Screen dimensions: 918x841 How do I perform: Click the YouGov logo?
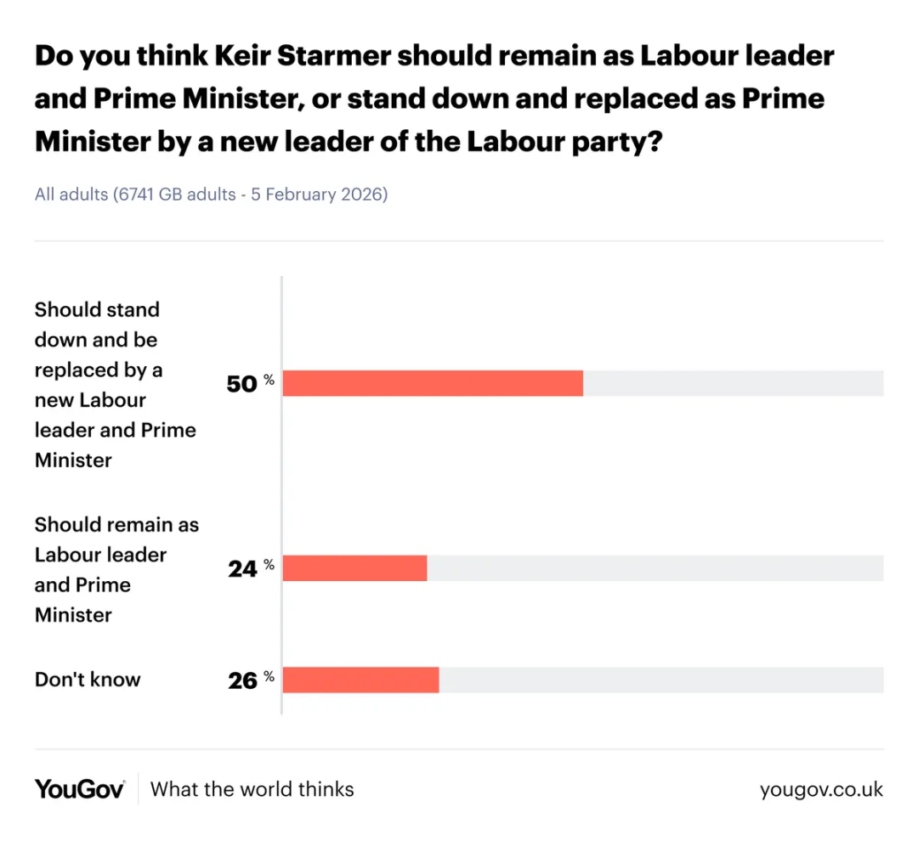pos(80,788)
